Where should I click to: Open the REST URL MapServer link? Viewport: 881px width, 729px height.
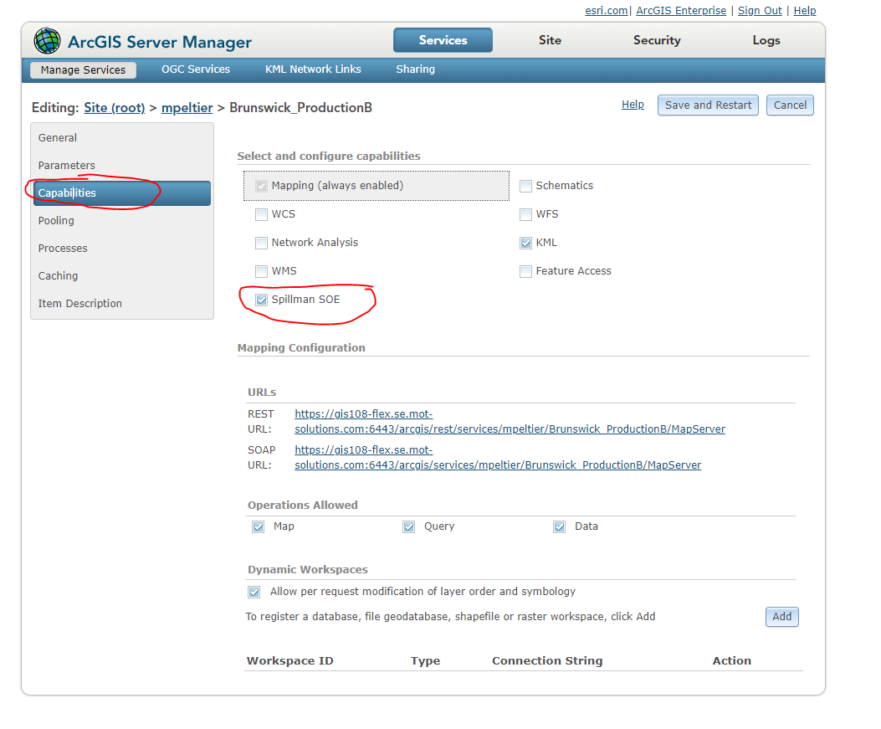click(510, 422)
